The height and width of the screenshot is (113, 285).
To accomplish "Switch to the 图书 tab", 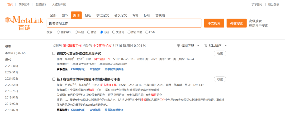I will [65, 15].
